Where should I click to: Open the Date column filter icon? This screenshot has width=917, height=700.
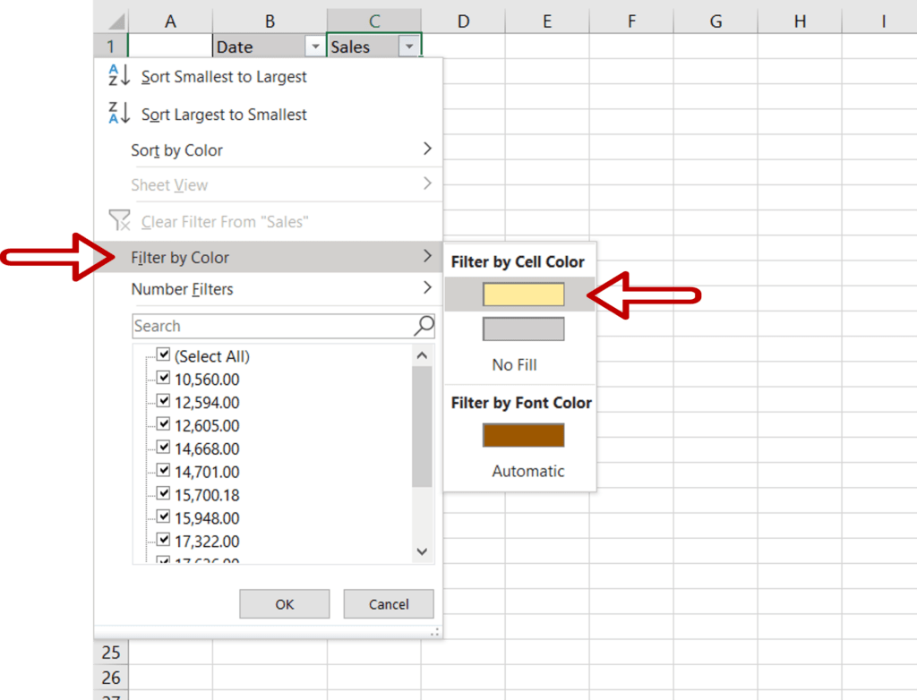coord(315,46)
